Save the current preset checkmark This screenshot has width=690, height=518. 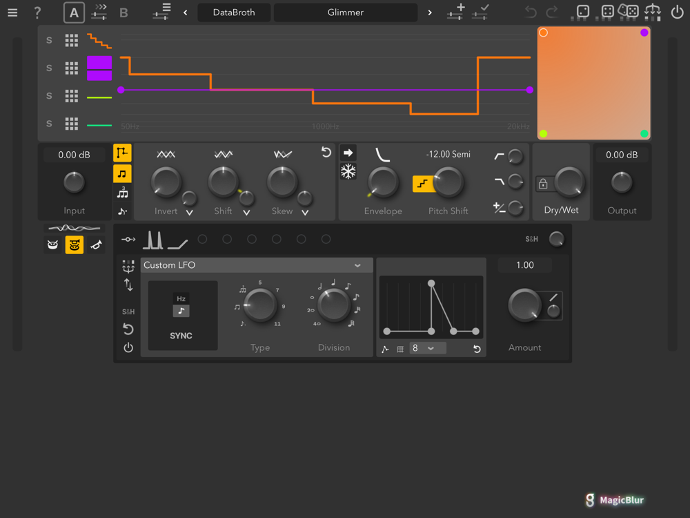[x=480, y=12]
